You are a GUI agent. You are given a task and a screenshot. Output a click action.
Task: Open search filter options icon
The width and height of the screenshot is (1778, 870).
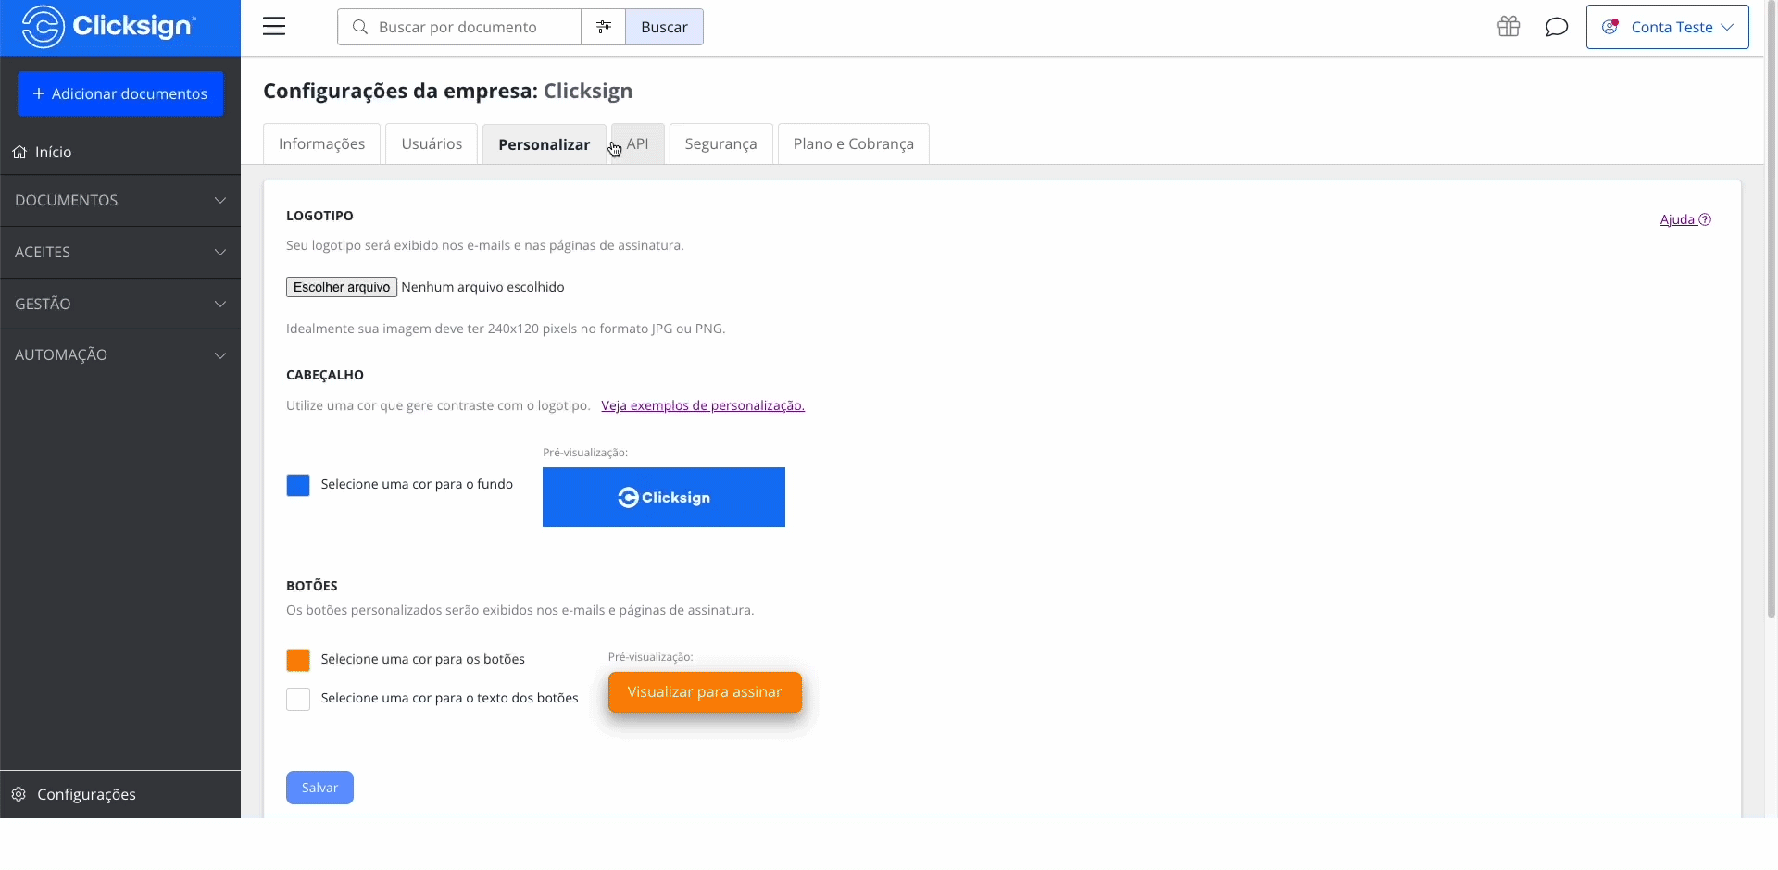tap(604, 27)
